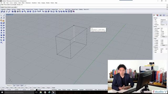Click the Windows taskbar search box
The width and height of the screenshot is (168, 94).
point(19,92)
